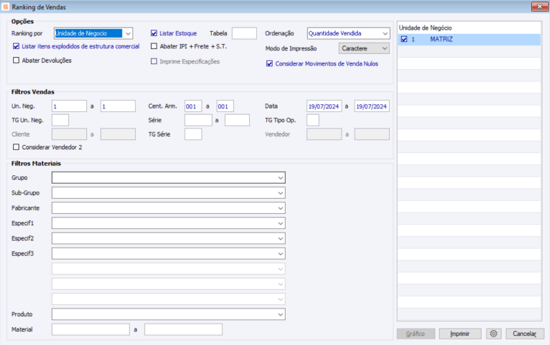This screenshot has width=550, height=345.
Task: Expand the Produto combo box
Action: [x=168, y=314]
